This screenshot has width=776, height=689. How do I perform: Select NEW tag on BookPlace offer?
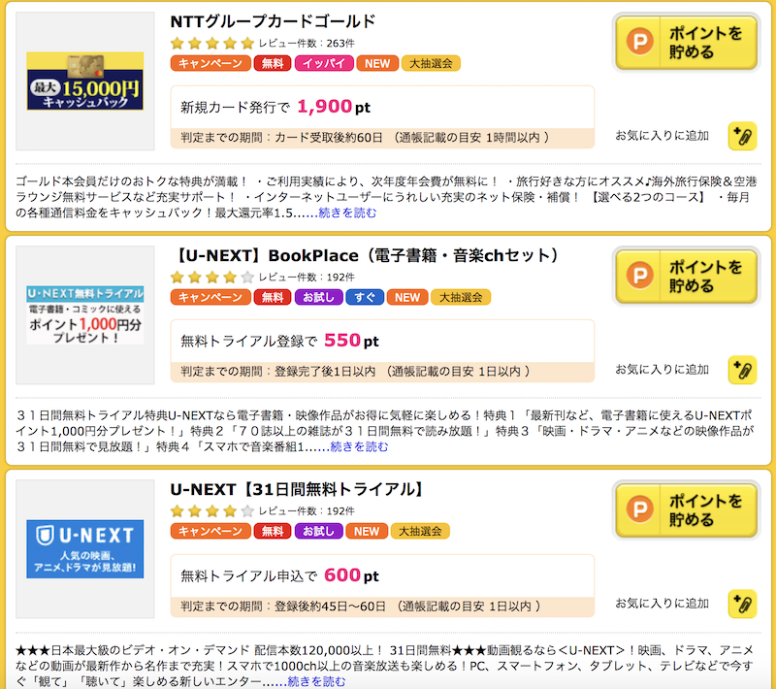407,297
